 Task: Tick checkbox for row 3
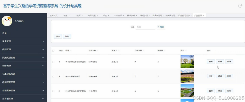coord(53,91)
